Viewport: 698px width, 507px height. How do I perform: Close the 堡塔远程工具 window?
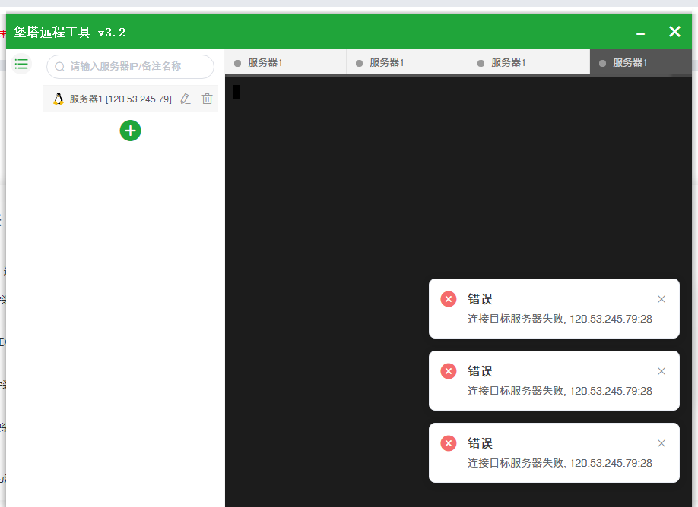674,32
